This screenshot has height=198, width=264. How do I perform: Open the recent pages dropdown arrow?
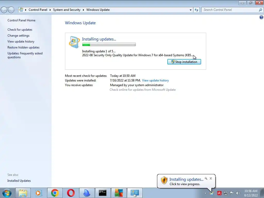(x=16, y=10)
